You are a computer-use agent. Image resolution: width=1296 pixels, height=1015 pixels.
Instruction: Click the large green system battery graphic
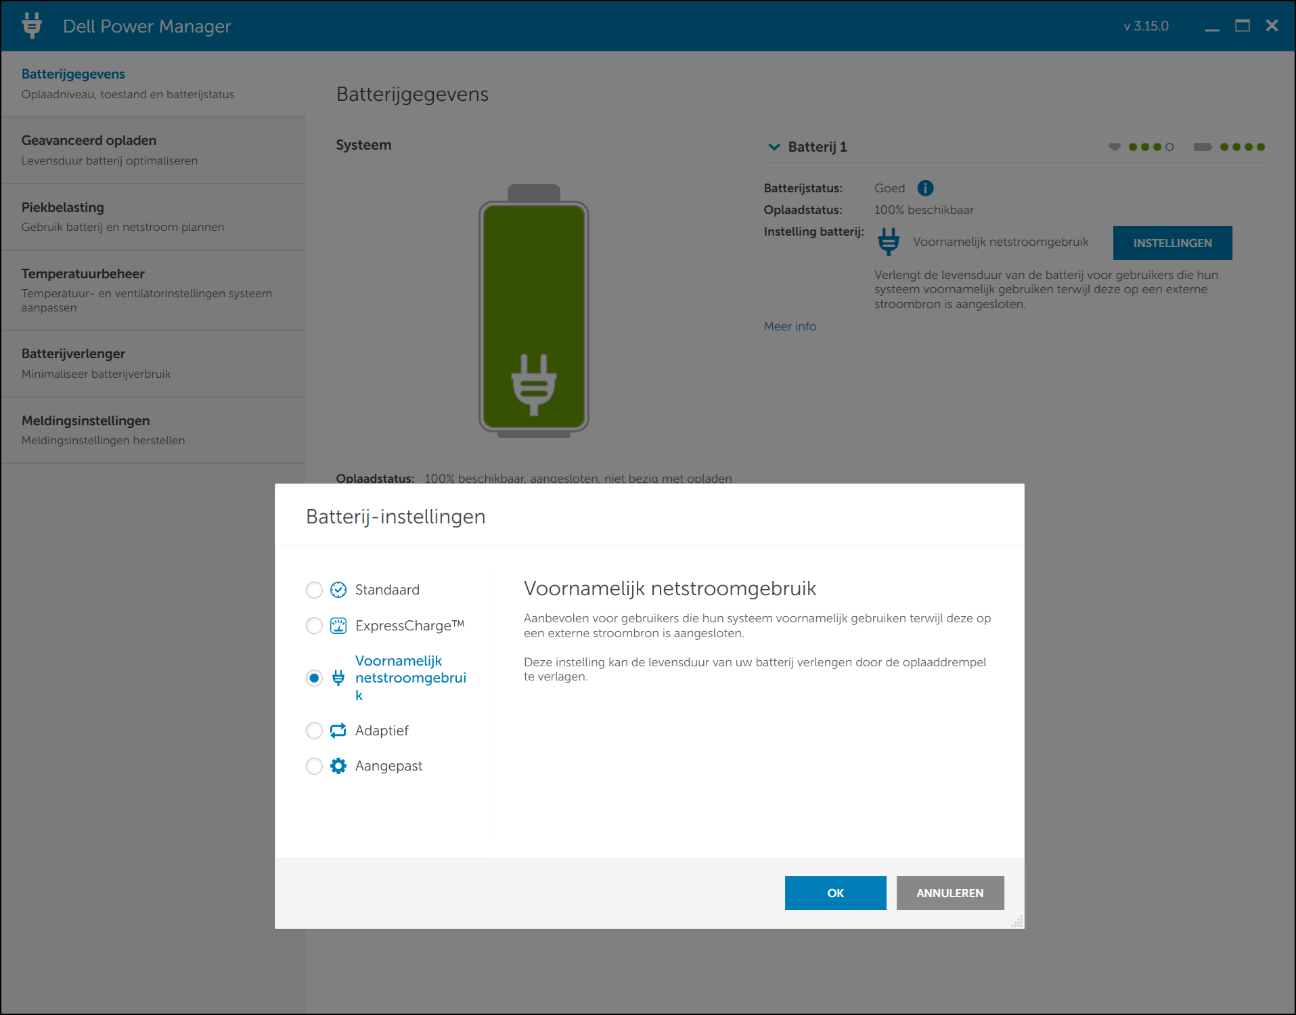pyautogui.click(x=534, y=311)
